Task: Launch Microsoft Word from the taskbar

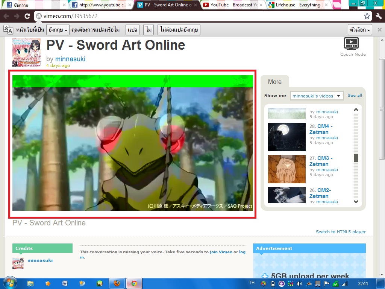Action: [65, 284]
